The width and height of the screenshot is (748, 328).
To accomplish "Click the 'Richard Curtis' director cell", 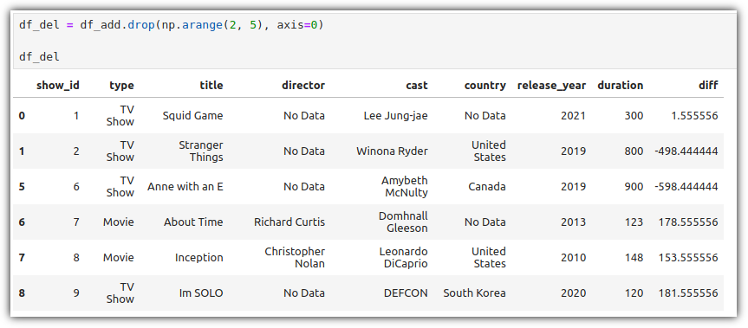I will tap(289, 222).
